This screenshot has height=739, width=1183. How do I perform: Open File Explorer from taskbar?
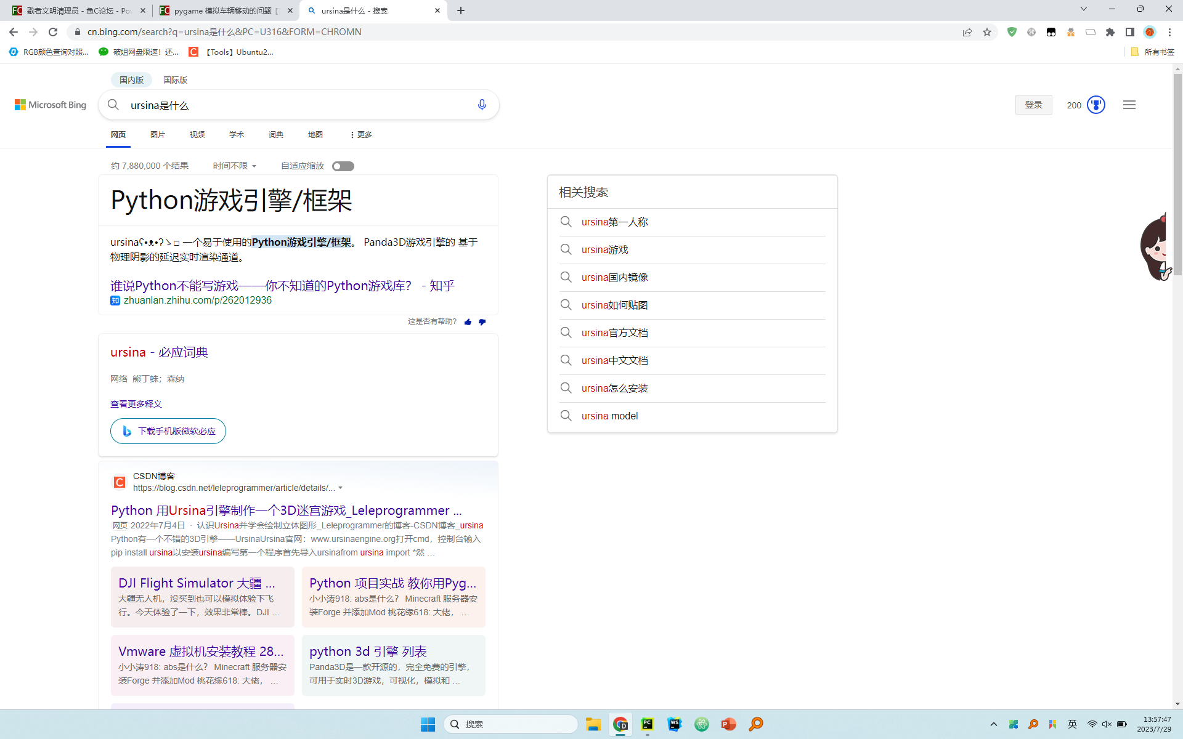(x=593, y=724)
